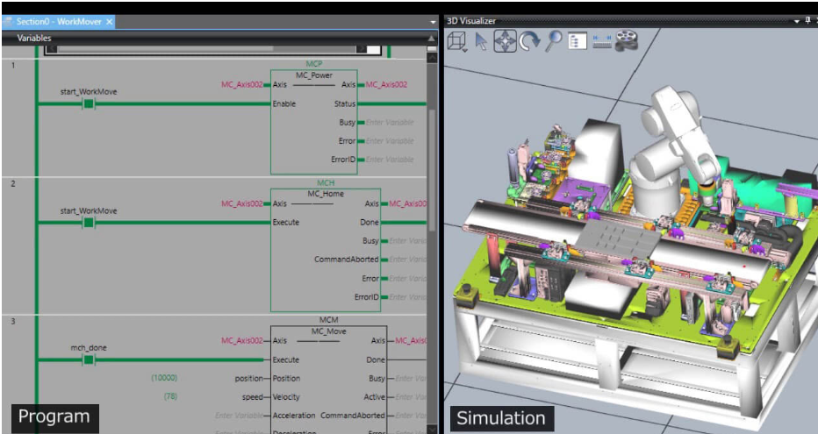818x434 pixels.
Task: Click the MCM instance name
Action: (x=328, y=320)
